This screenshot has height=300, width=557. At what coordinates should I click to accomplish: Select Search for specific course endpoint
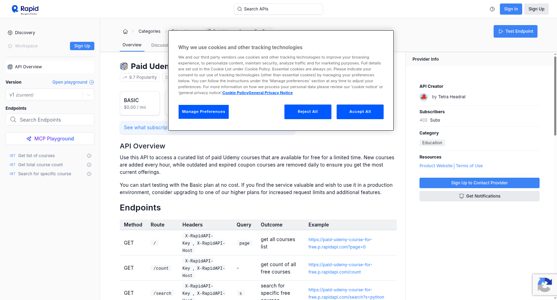pos(45,174)
